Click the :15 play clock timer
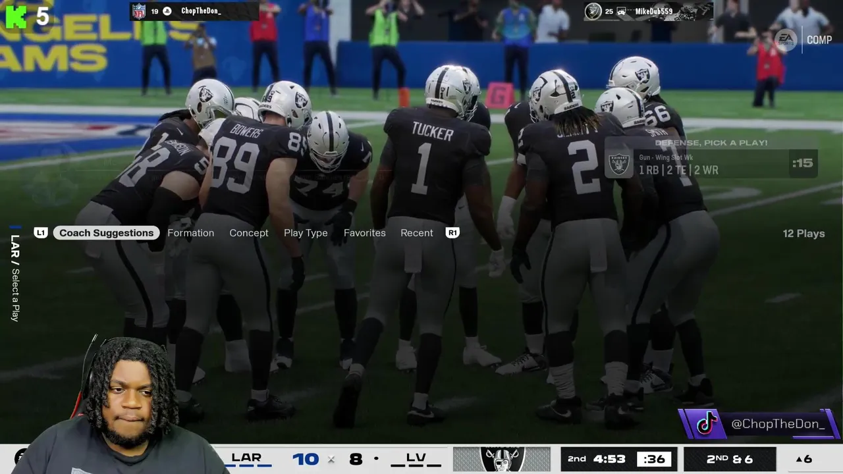Screen dimensions: 843x474 [802, 163]
